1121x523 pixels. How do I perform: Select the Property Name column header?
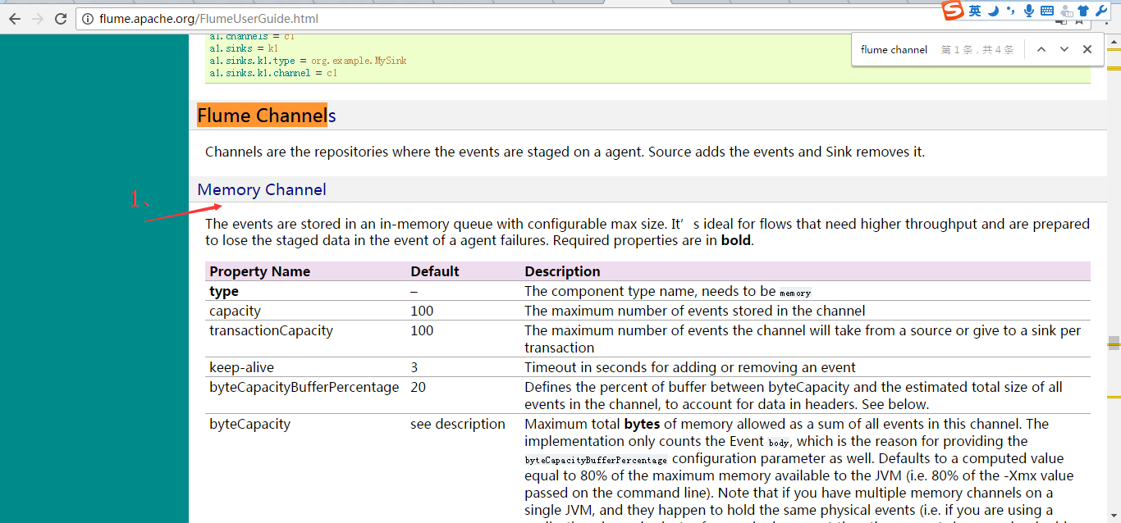coord(260,271)
